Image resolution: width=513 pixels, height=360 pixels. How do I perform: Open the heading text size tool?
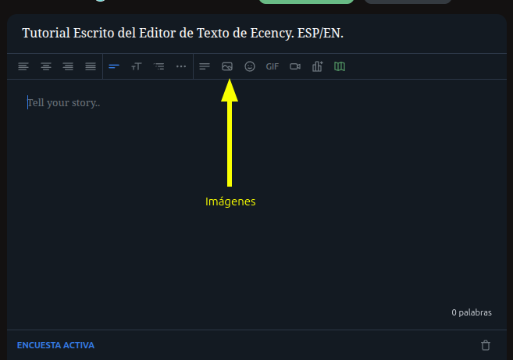pyautogui.click(x=137, y=66)
